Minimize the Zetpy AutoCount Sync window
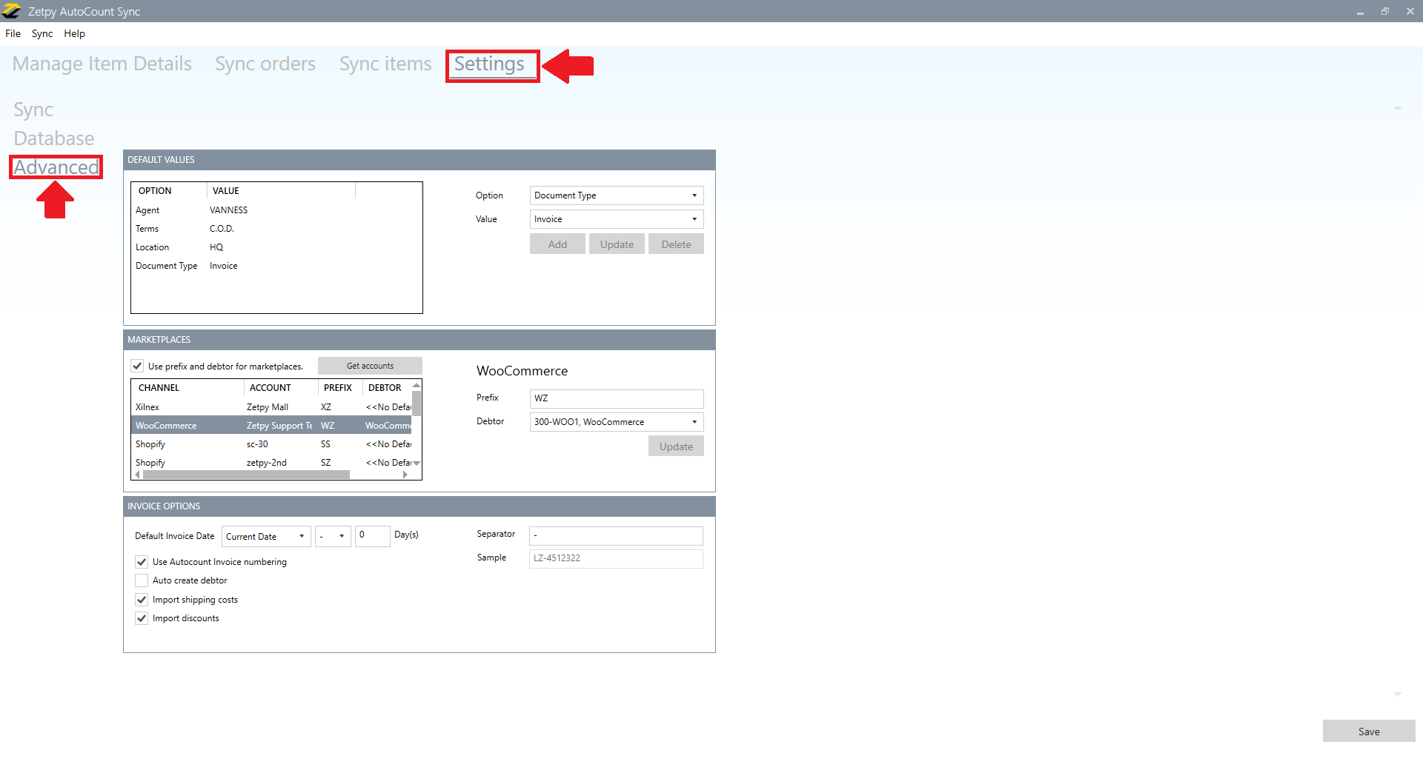1423x770 pixels. click(1360, 11)
